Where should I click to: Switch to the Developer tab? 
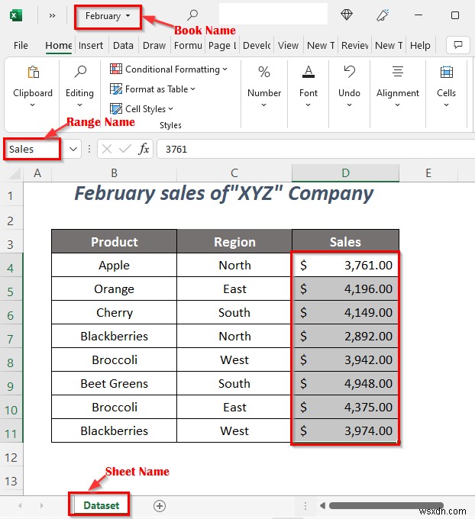[257, 45]
